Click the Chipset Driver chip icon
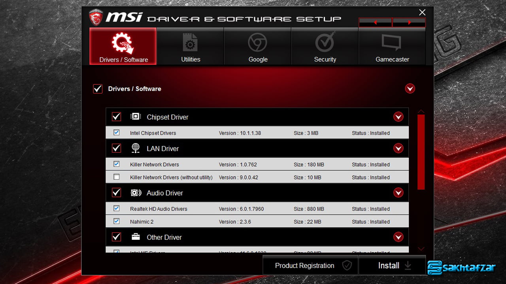Screen dimensions: 506x284 pos(136,117)
